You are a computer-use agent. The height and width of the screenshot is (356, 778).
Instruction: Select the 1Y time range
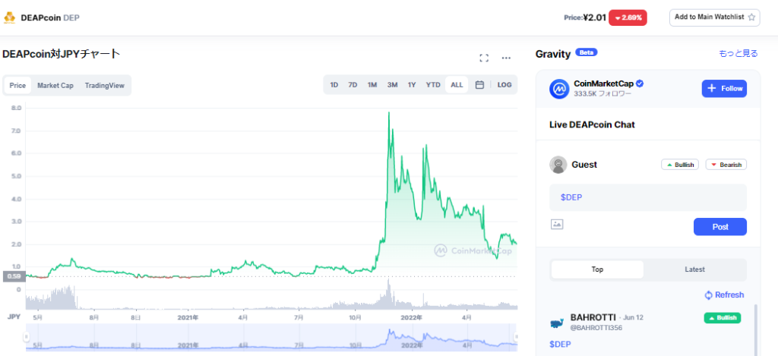pyautogui.click(x=412, y=85)
